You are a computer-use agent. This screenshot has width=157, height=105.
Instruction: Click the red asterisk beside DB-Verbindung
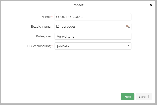52,46
